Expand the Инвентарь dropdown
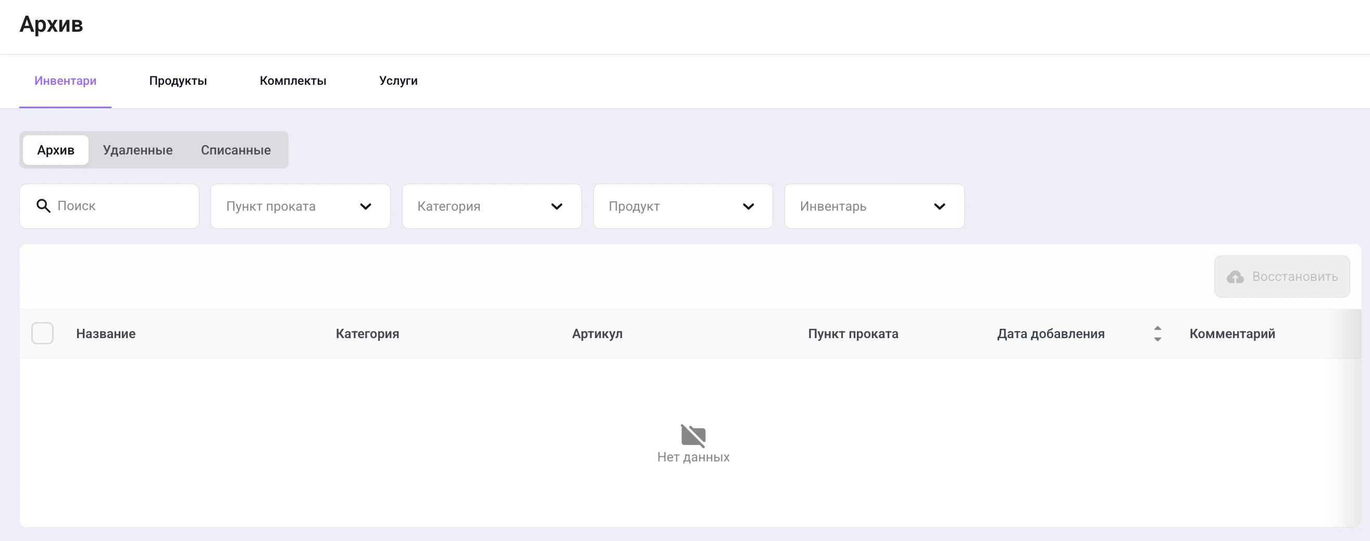Screen dimensions: 1370x541 click(874, 206)
